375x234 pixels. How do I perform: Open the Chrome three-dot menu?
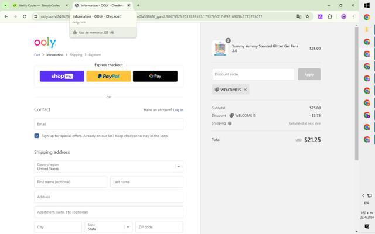point(353,16)
